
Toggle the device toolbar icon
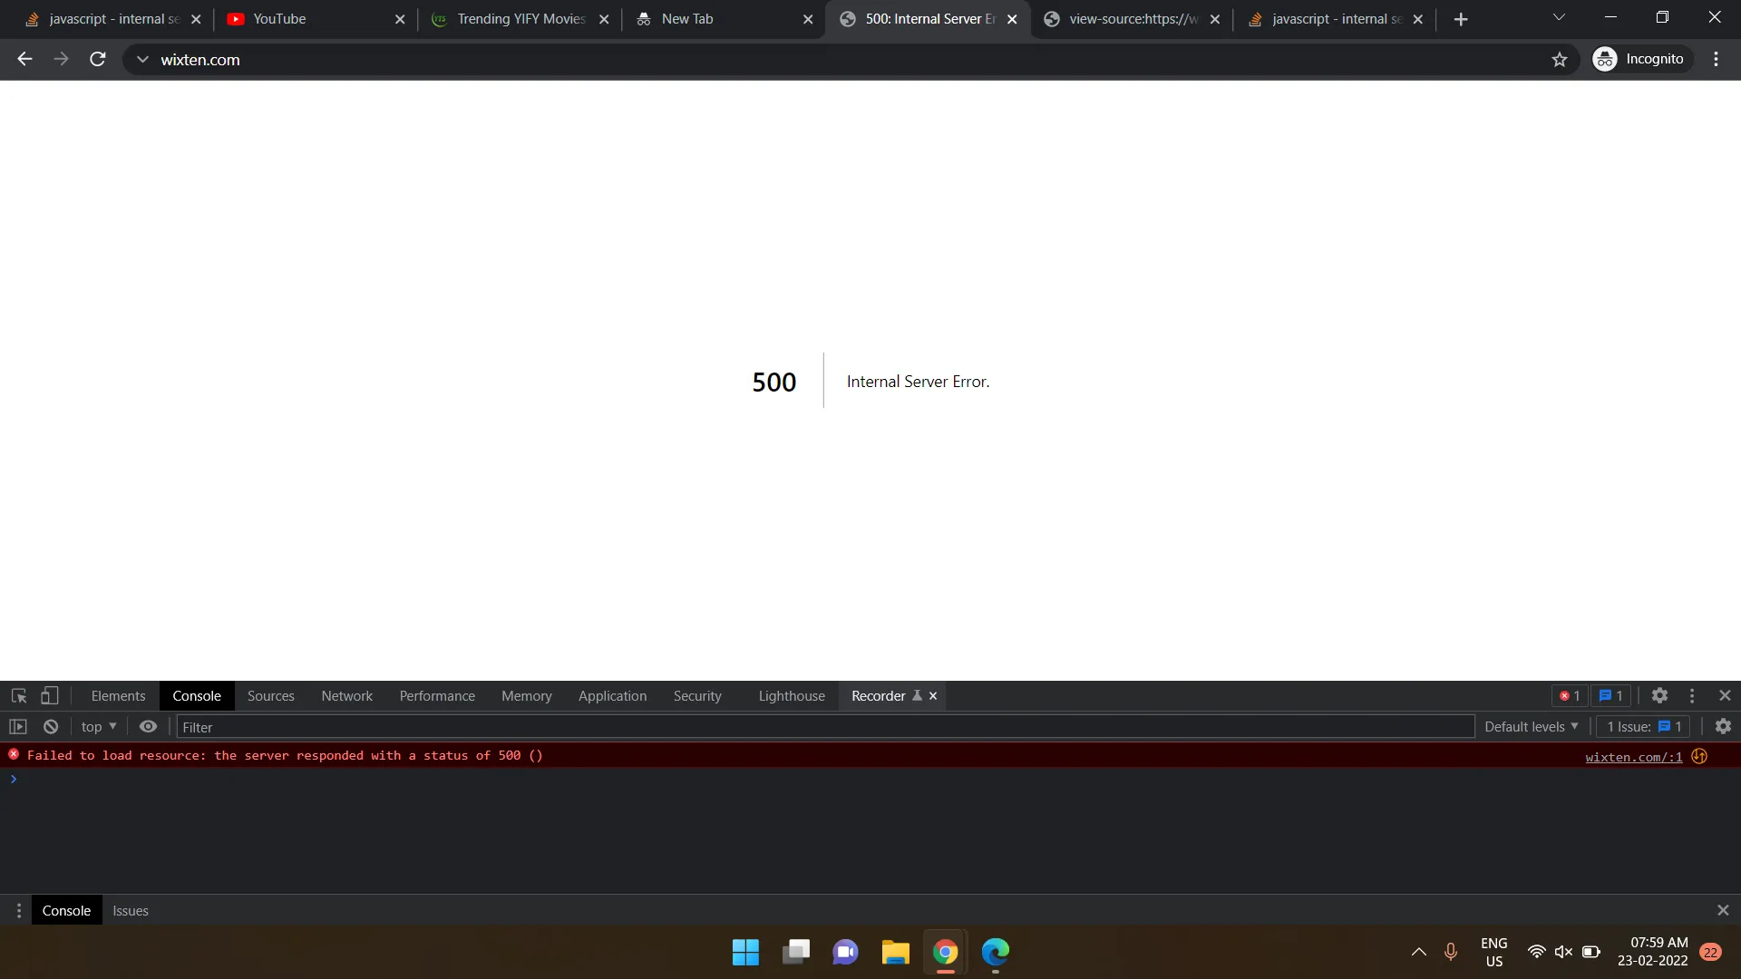pyautogui.click(x=50, y=696)
